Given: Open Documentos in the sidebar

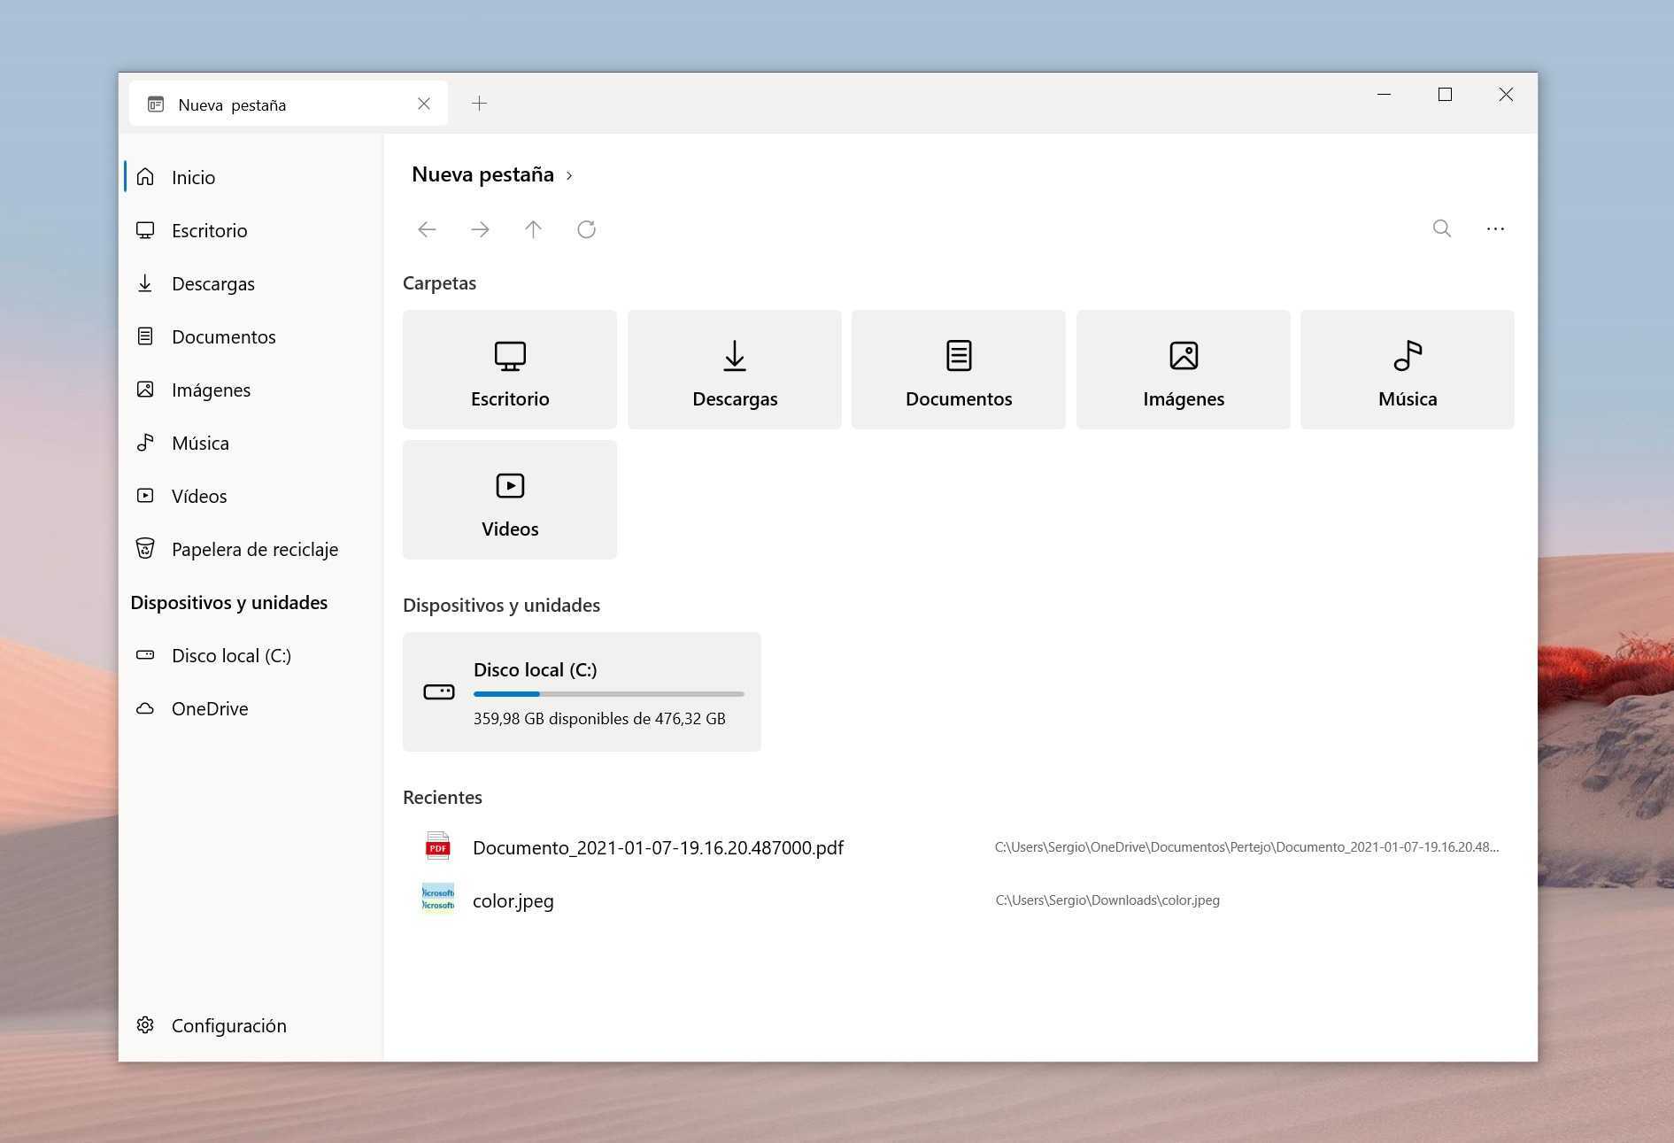Looking at the screenshot, I should (x=251, y=336).
